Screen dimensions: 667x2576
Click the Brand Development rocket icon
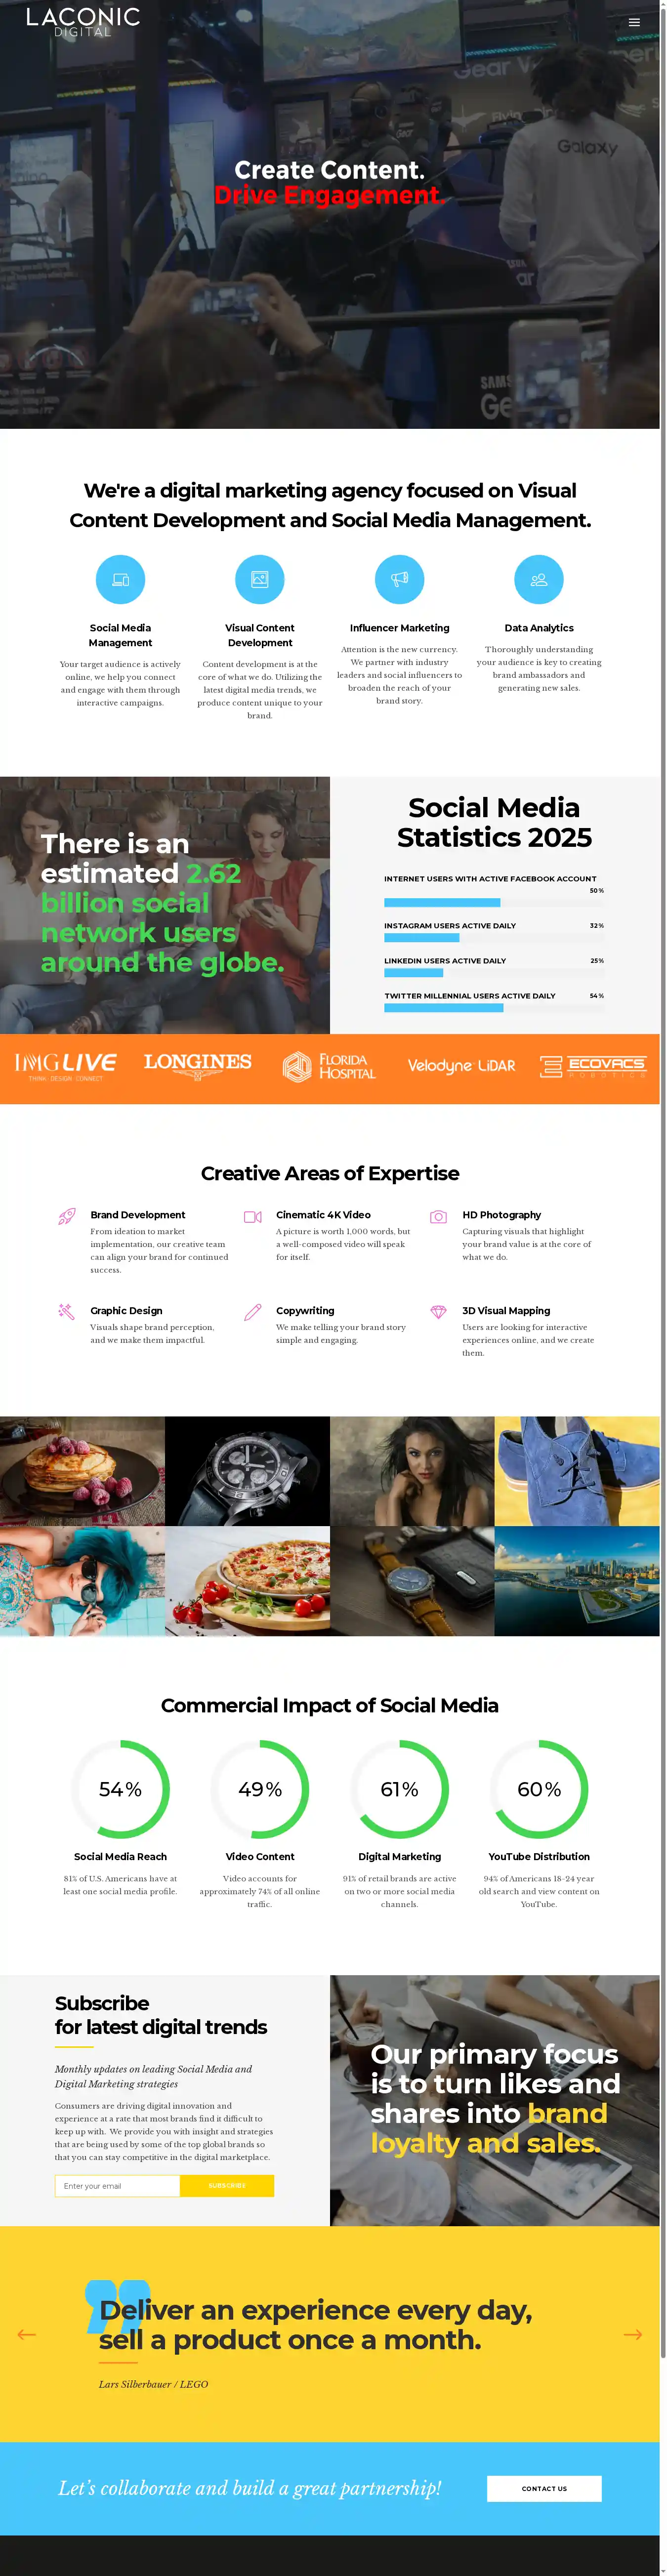(67, 1216)
